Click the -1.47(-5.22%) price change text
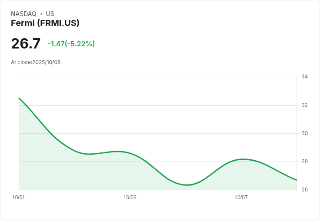Screen dimensions: 320x220 point(71,44)
